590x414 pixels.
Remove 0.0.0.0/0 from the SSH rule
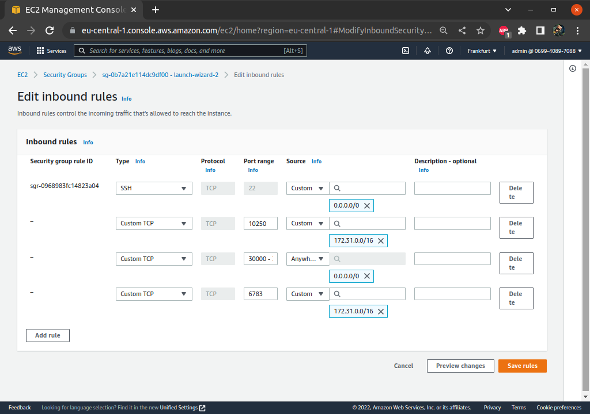point(367,205)
